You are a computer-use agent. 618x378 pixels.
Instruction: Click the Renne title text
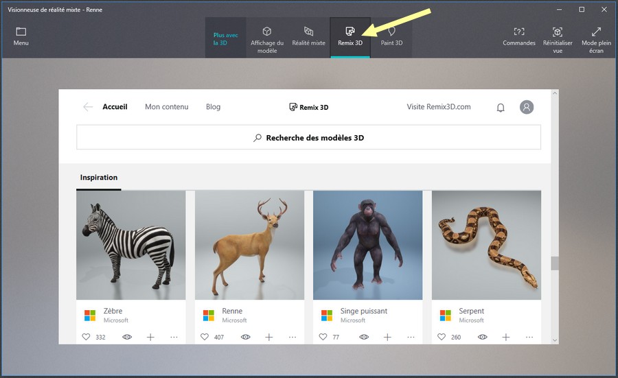[x=232, y=311]
